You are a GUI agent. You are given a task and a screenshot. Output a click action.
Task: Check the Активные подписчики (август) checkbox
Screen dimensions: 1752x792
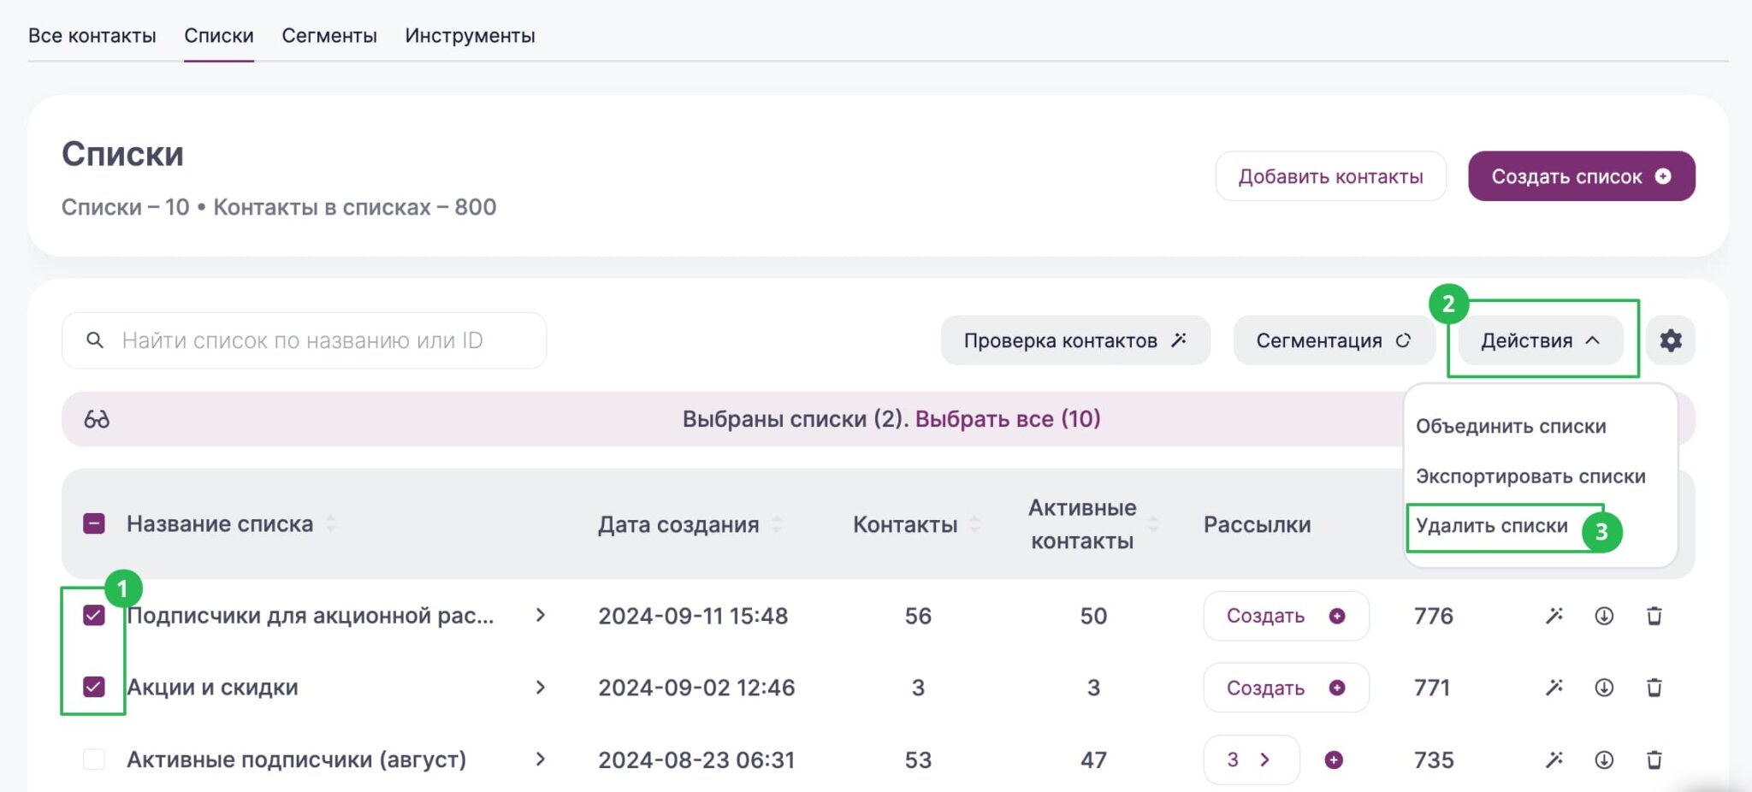click(94, 759)
